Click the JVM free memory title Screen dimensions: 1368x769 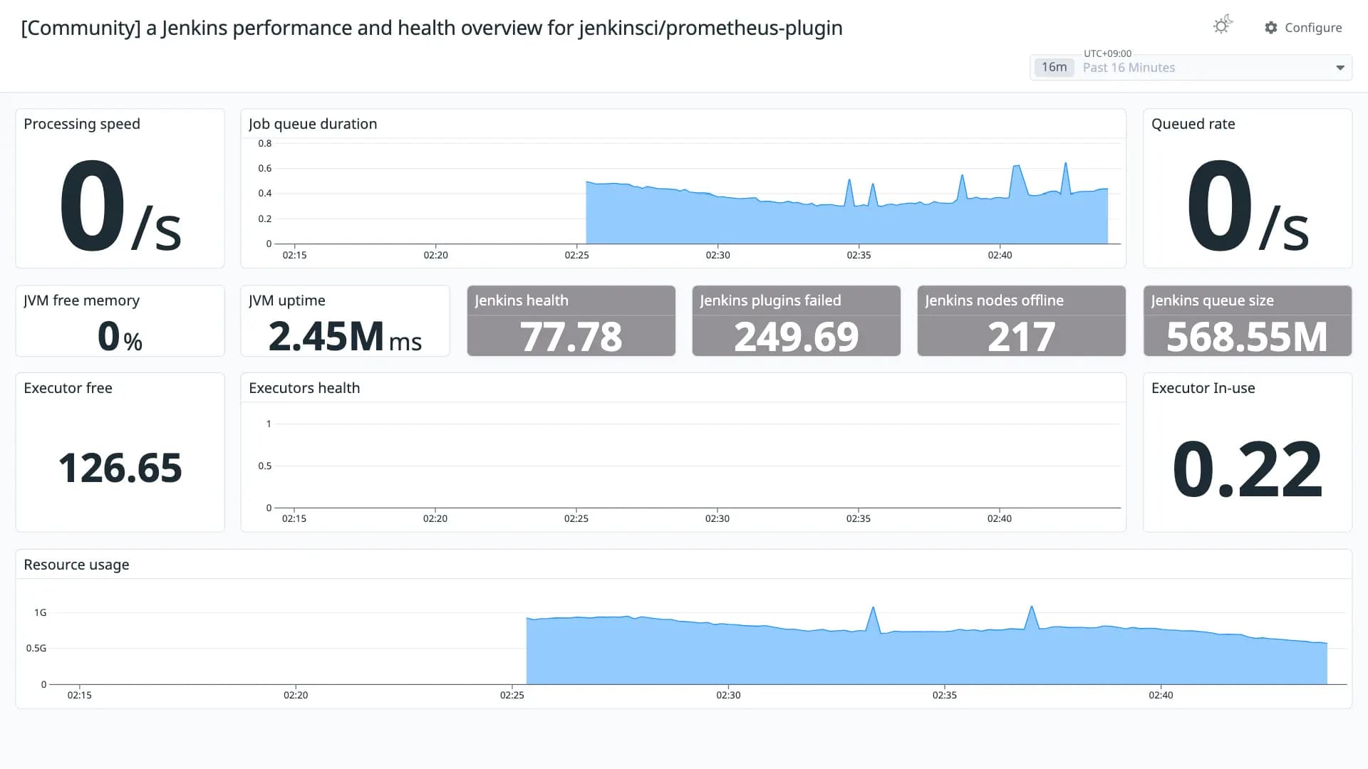point(82,300)
